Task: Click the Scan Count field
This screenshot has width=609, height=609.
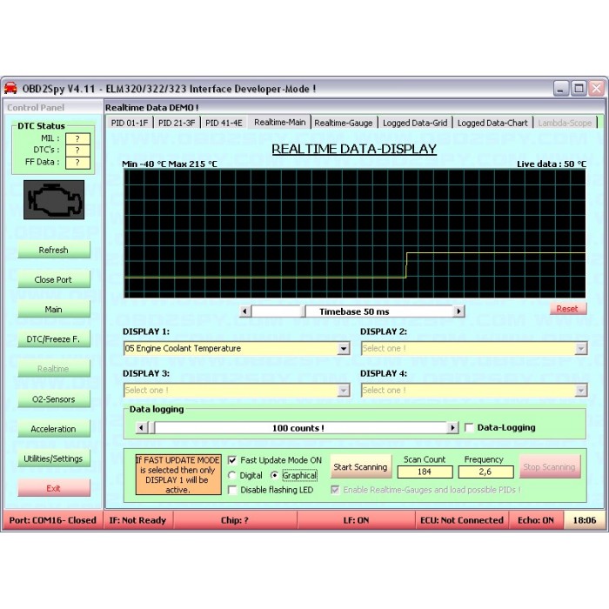Action: pos(425,472)
